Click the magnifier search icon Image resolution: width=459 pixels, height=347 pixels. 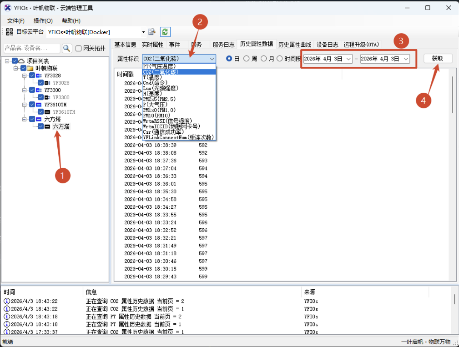coord(67,48)
